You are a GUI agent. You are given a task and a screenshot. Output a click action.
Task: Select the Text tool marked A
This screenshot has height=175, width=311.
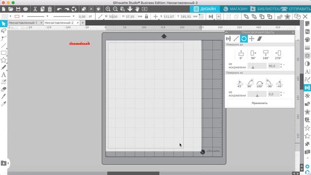coord(3,75)
